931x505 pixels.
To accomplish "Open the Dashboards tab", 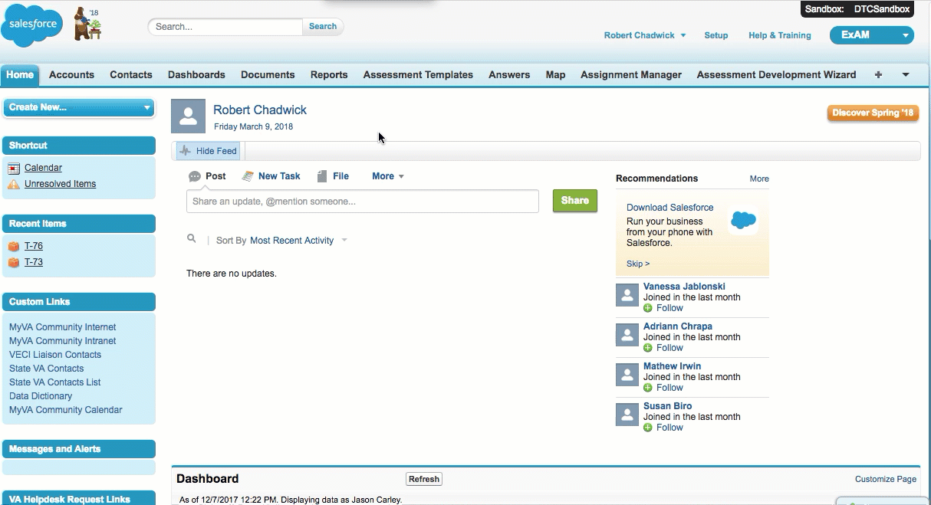I will [196, 74].
